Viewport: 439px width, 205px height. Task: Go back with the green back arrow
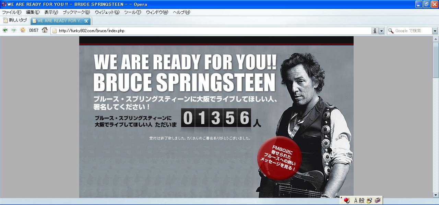click(x=5, y=30)
